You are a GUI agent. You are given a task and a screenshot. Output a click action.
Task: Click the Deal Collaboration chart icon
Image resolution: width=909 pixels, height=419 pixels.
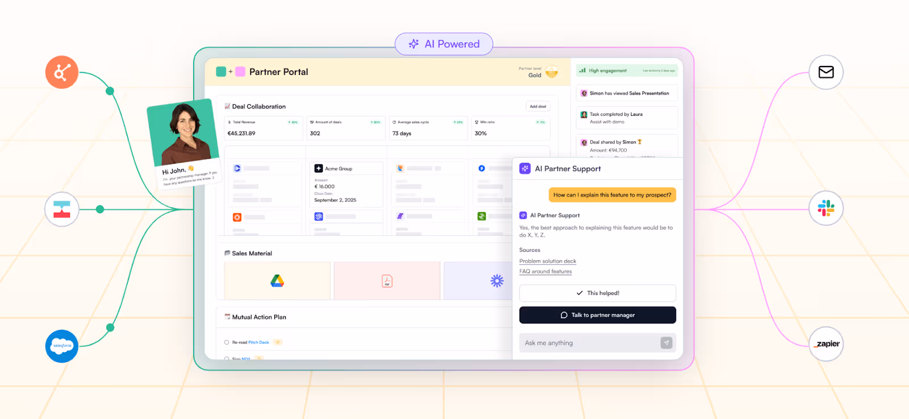[x=227, y=106]
